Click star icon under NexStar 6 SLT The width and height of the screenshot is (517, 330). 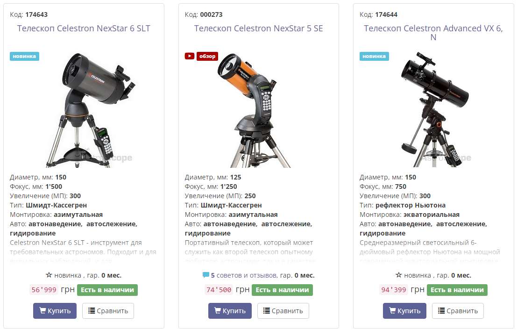point(49,275)
